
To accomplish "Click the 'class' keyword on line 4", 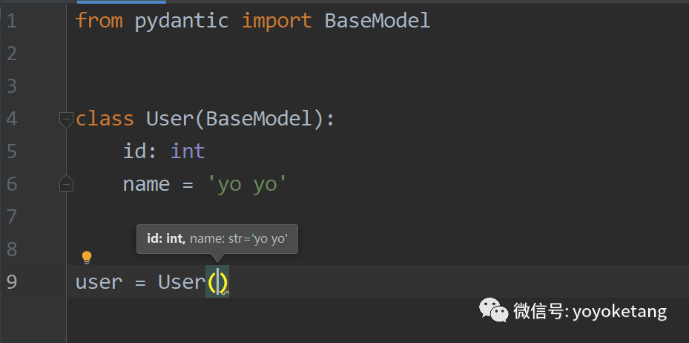I will click(105, 119).
